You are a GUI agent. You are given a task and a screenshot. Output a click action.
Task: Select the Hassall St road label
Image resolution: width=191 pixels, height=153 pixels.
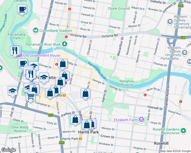click(x=155, y=108)
